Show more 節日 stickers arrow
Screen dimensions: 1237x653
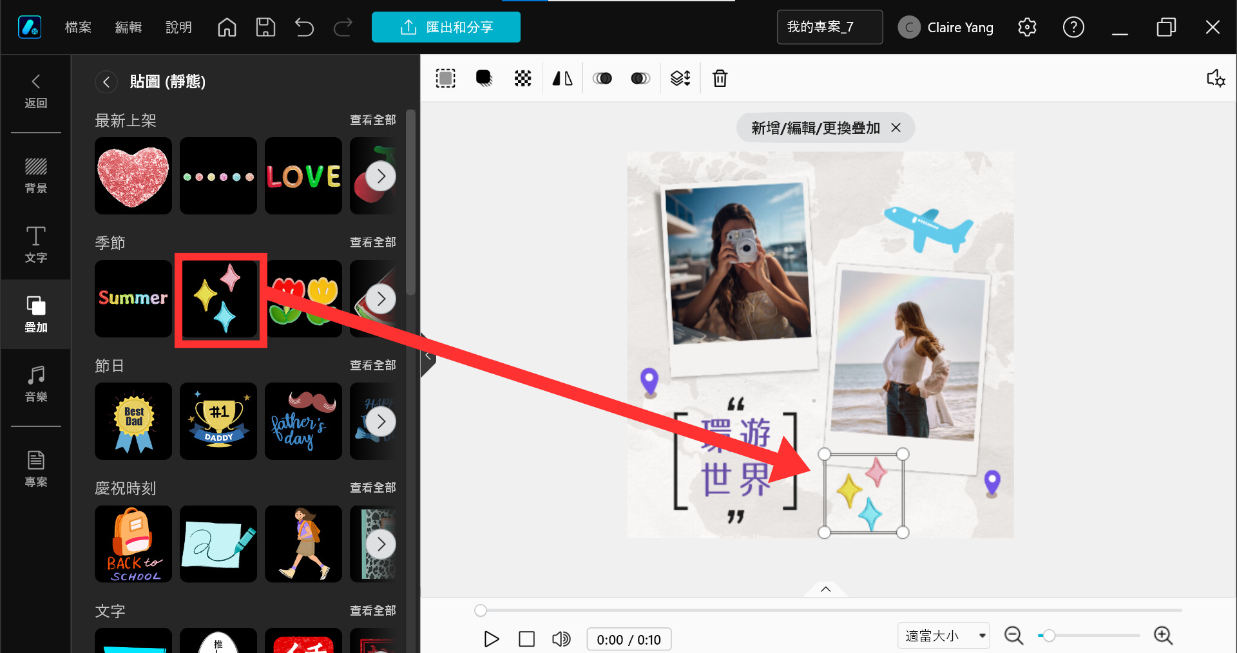[x=381, y=421]
